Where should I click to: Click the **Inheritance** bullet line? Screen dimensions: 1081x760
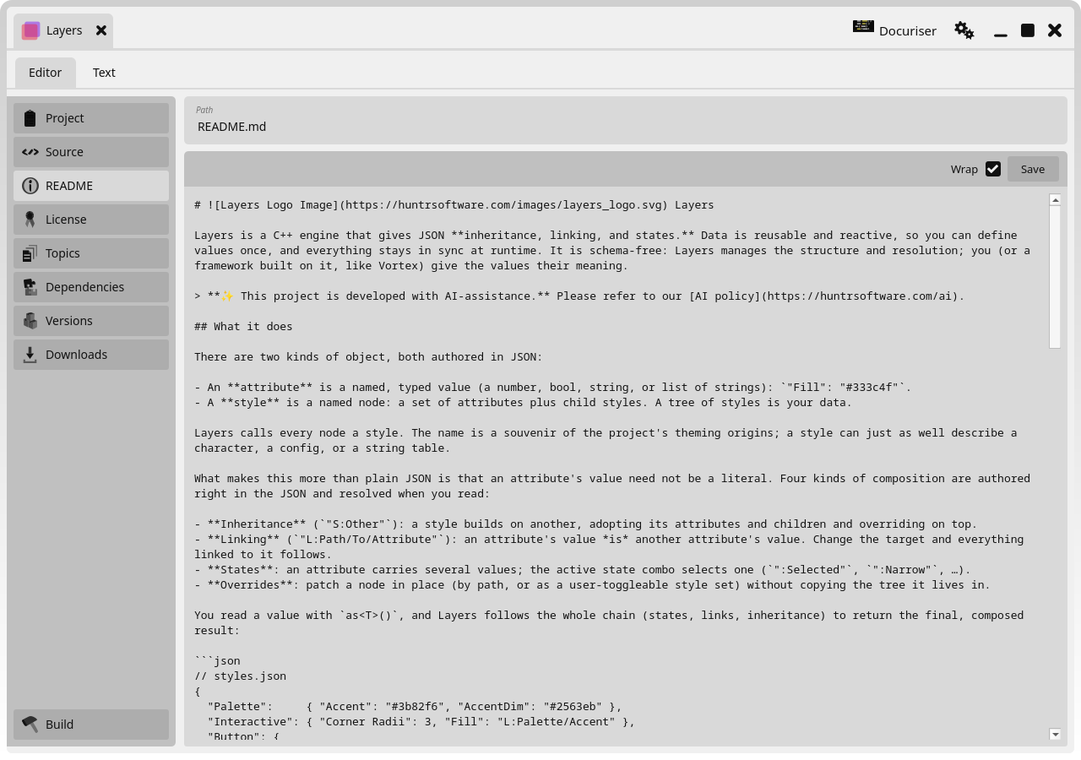tap(585, 524)
